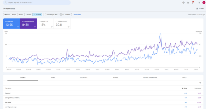Click the 12,283 impressions value for cbd vapes

[199, 103]
